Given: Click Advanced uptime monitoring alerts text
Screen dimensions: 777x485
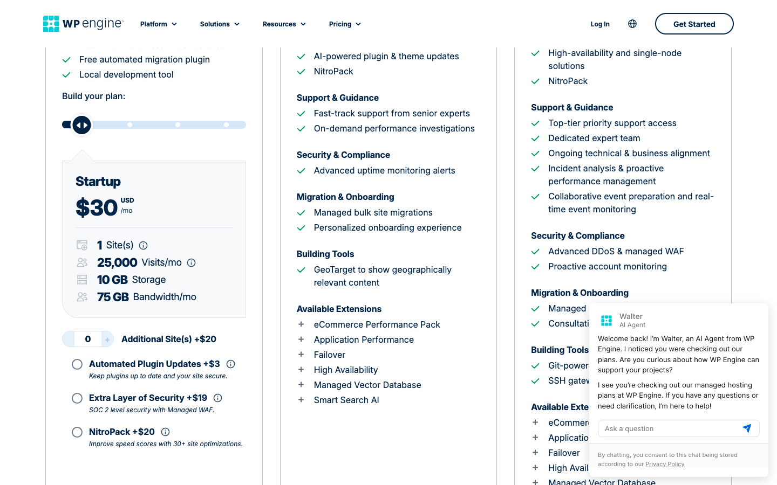Looking at the screenshot, I should [x=385, y=170].
